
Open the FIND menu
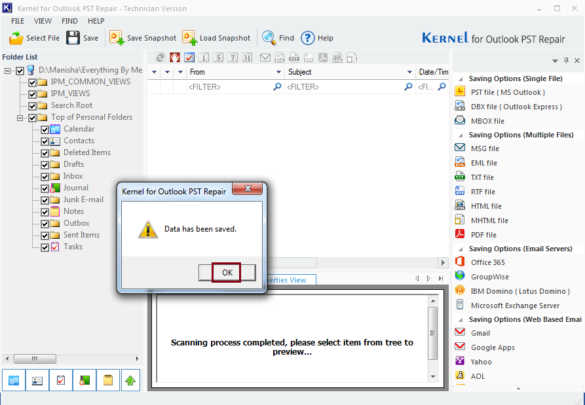tap(69, 21)
